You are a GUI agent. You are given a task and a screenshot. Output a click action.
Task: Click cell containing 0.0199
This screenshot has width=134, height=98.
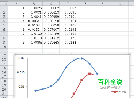(68, 34)
